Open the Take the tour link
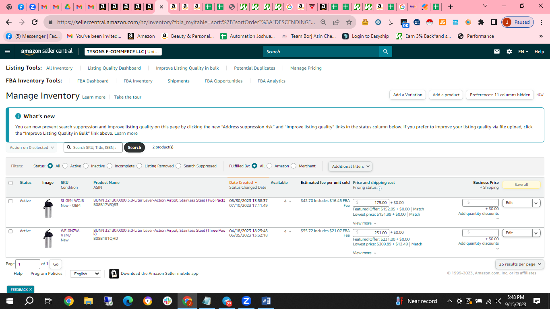 128,97
